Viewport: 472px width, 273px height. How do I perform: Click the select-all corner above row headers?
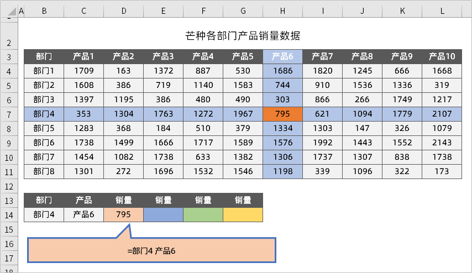tap(9, 11)
